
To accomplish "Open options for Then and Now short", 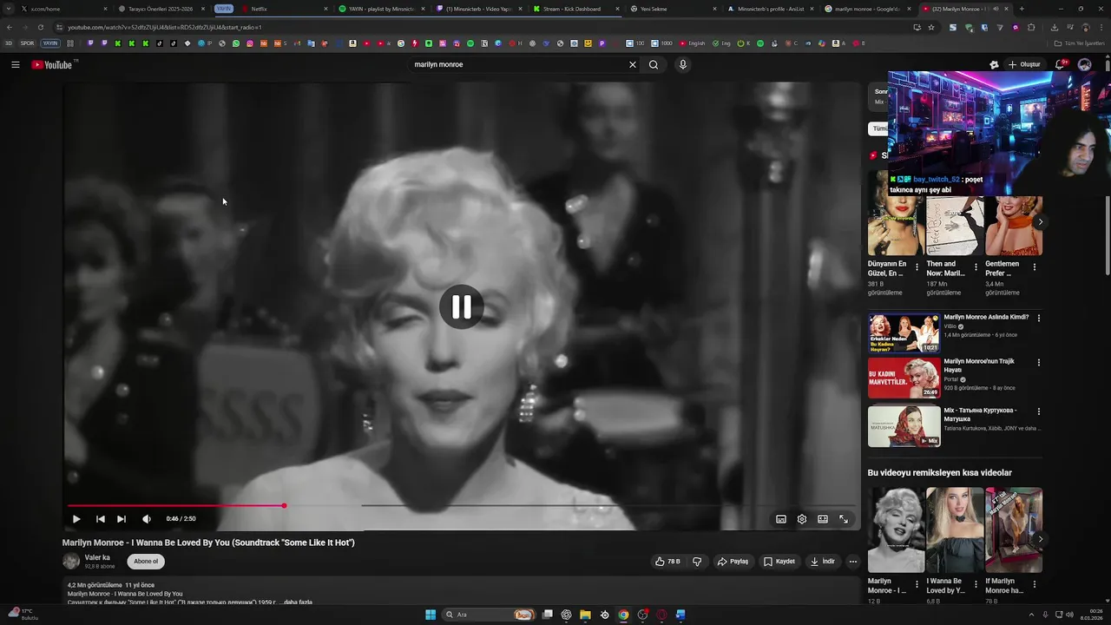I will 976,267.
